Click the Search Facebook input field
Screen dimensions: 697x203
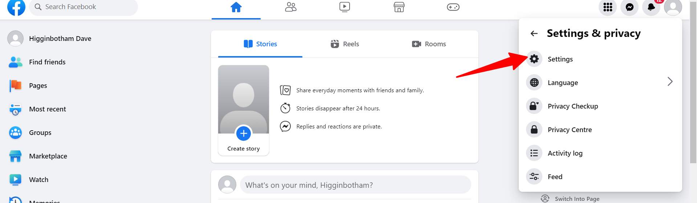coord(87,7)
